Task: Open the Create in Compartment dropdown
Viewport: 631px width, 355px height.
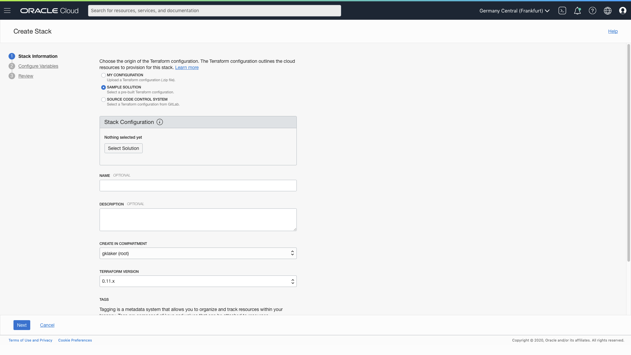Action: tap(198, 253)
